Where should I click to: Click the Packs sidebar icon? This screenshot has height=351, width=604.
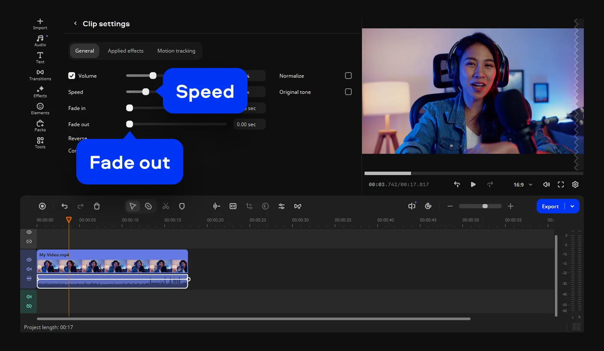[40, 125]
